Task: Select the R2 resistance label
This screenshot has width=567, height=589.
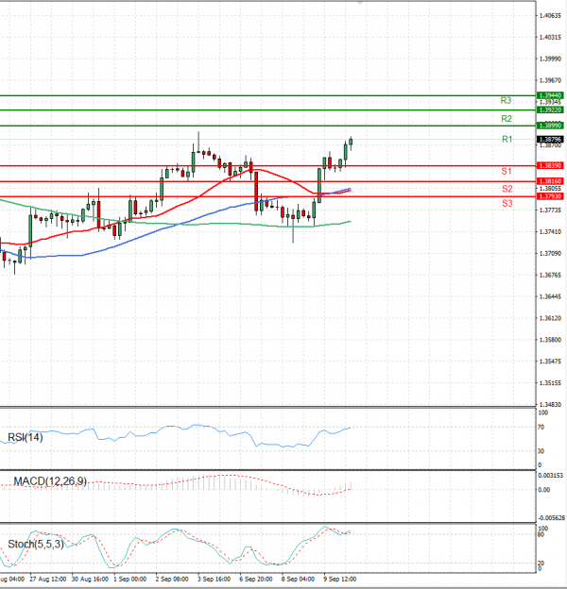Action: coord(507,119)
